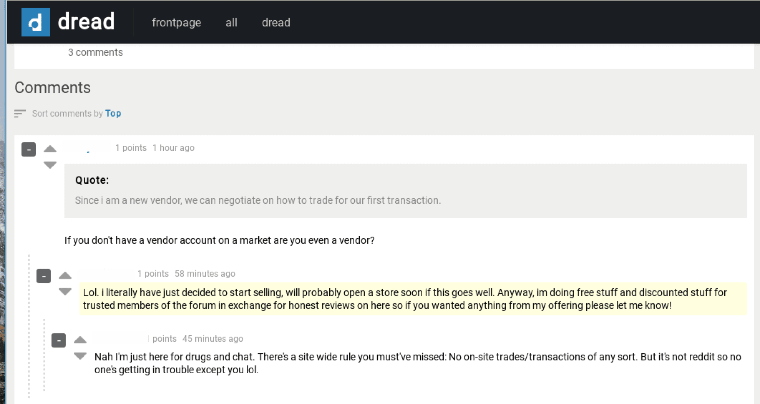The image size is (760, 404).
Task: Open the "Top" comment sort dropdown
Action: (x=113, y=113)
